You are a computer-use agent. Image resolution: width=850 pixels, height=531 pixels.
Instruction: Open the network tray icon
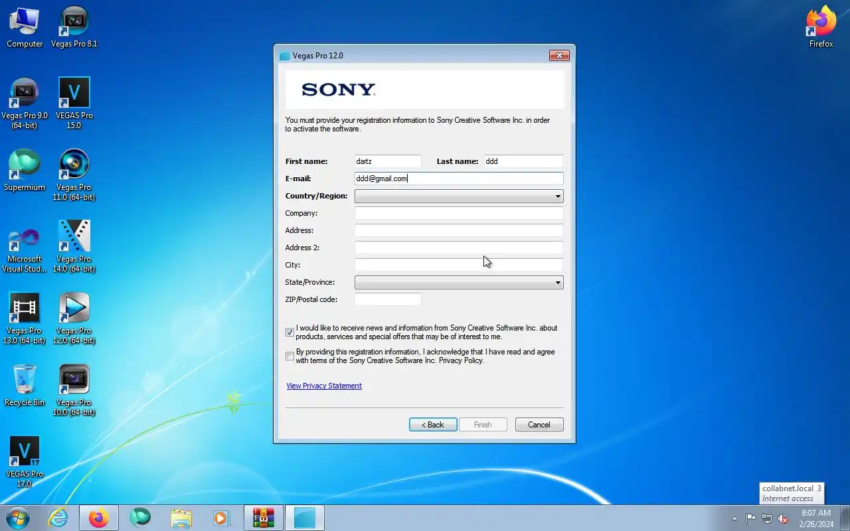(x=767, y=518)
